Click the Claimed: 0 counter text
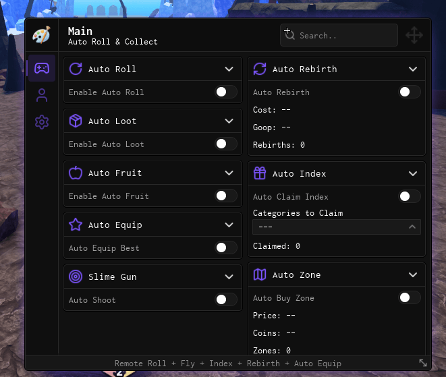The image size is (446, 377). 277,246
